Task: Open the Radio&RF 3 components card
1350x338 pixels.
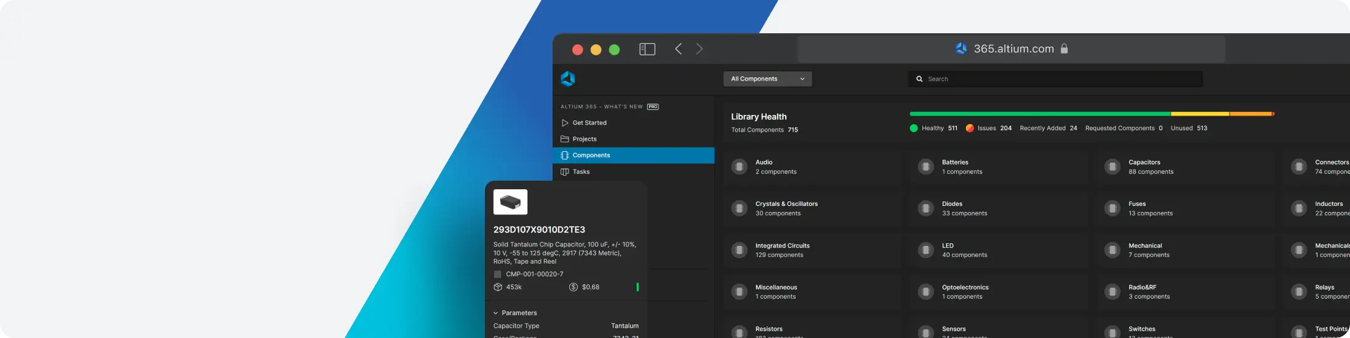Action: 1184,292
